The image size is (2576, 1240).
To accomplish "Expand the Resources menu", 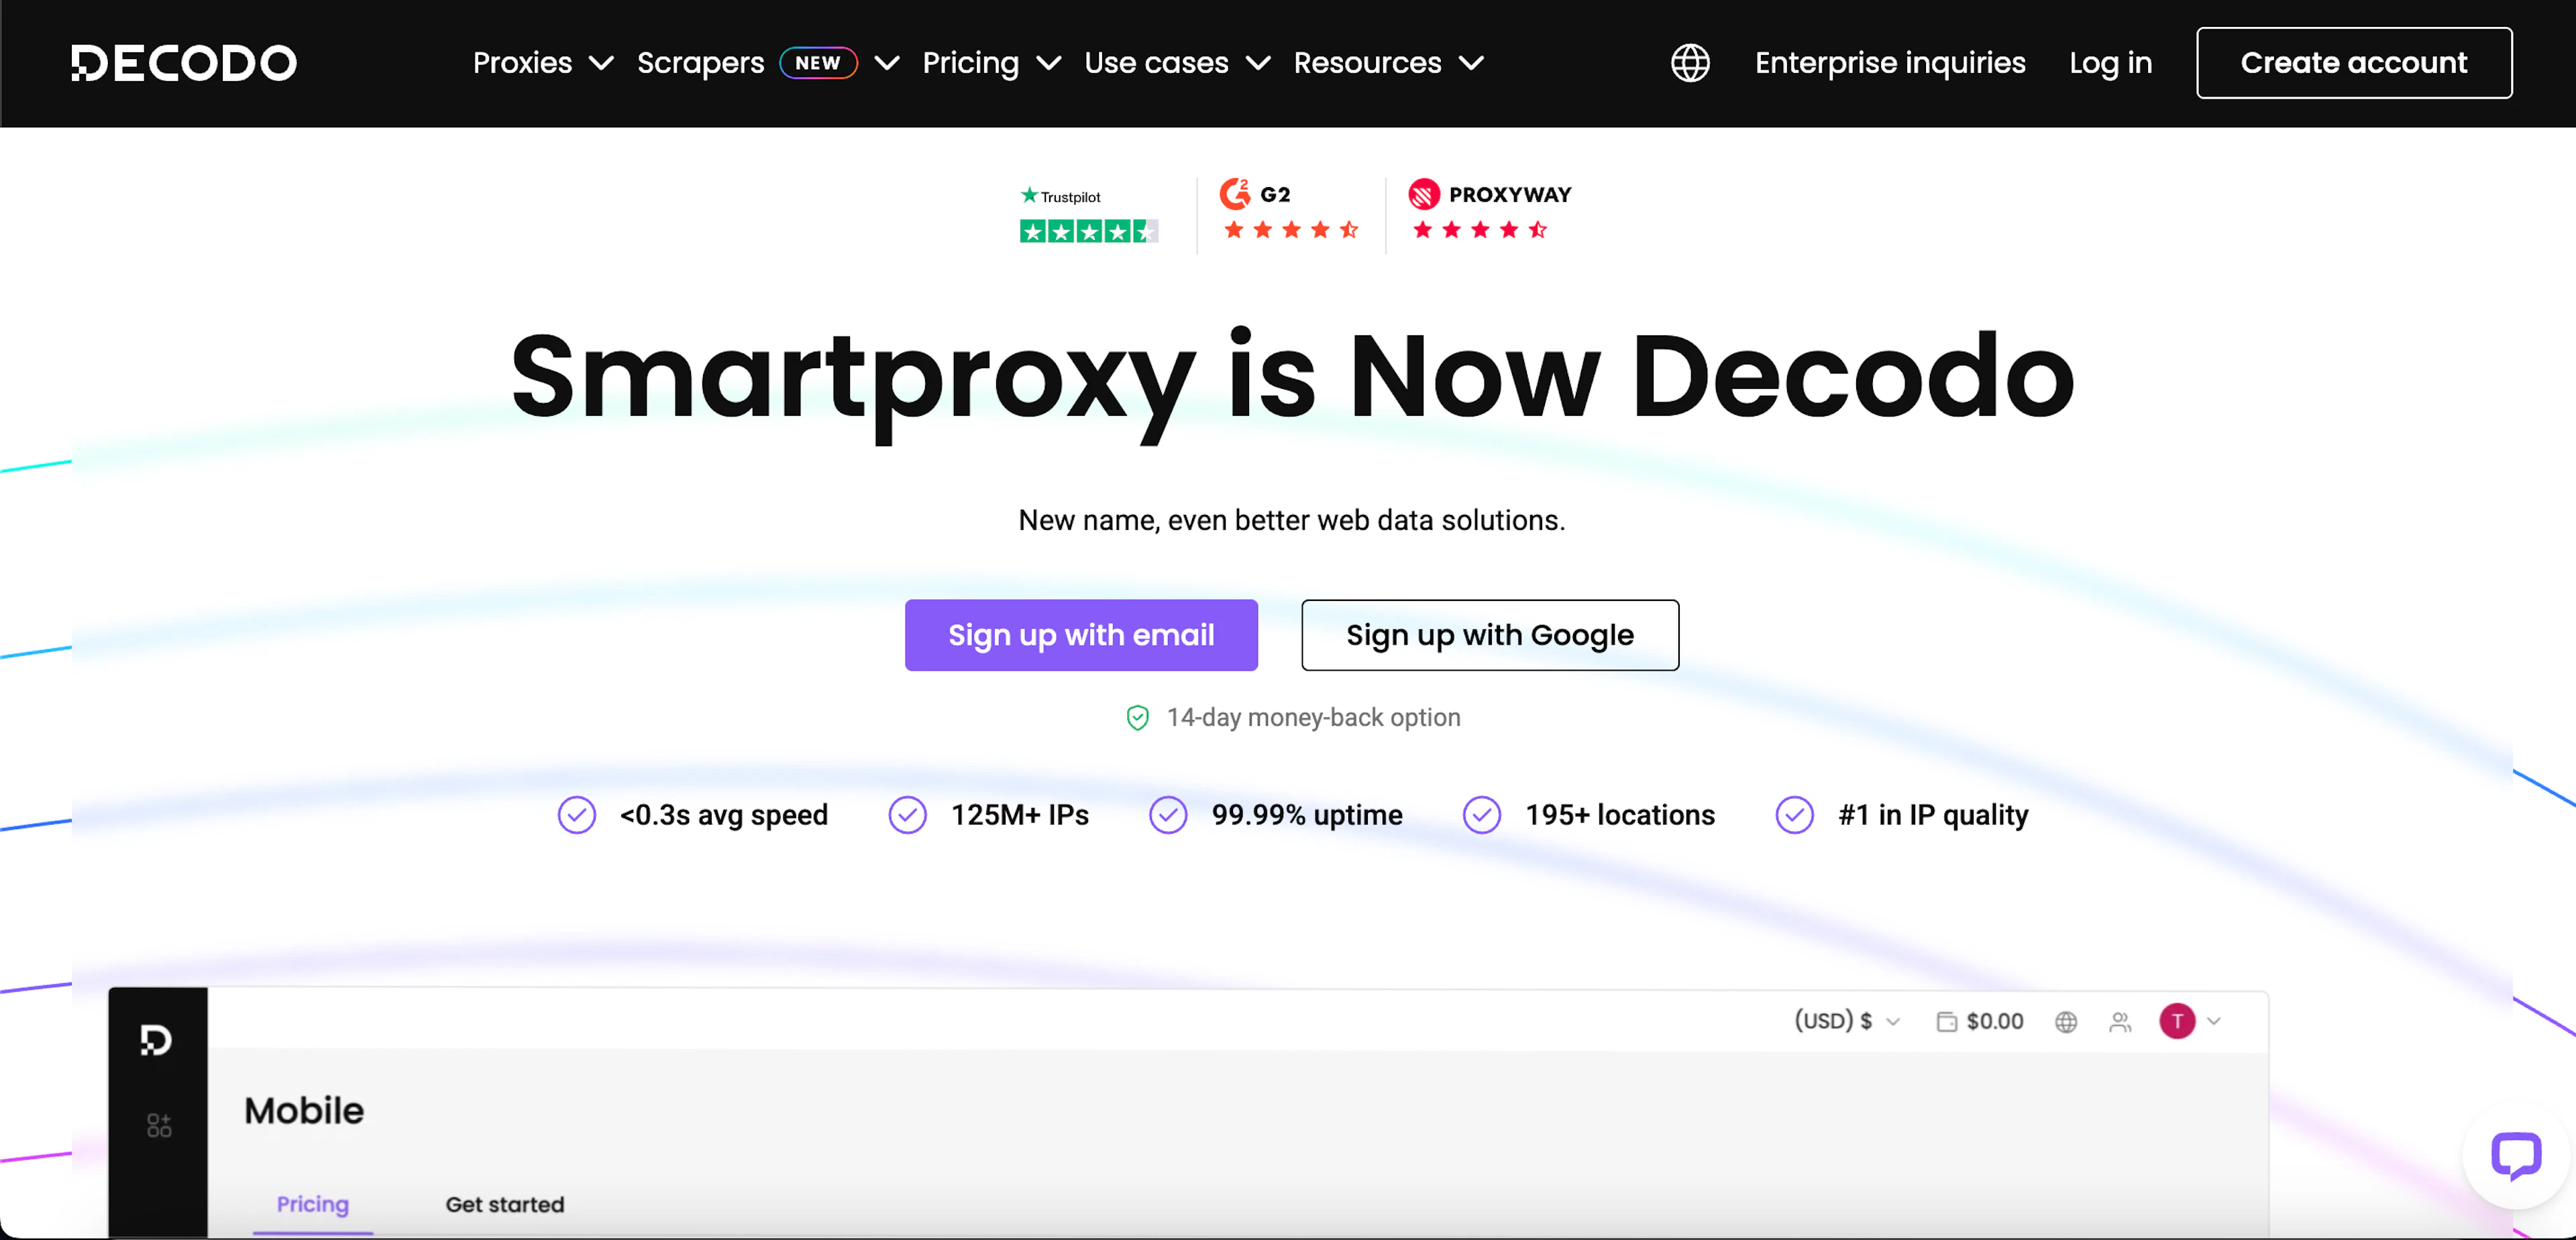I will (x=1388, y=63).
